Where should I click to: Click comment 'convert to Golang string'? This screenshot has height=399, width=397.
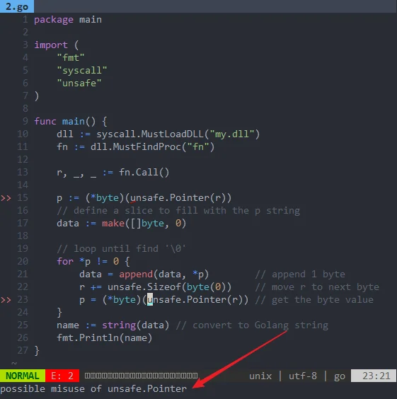260,325
